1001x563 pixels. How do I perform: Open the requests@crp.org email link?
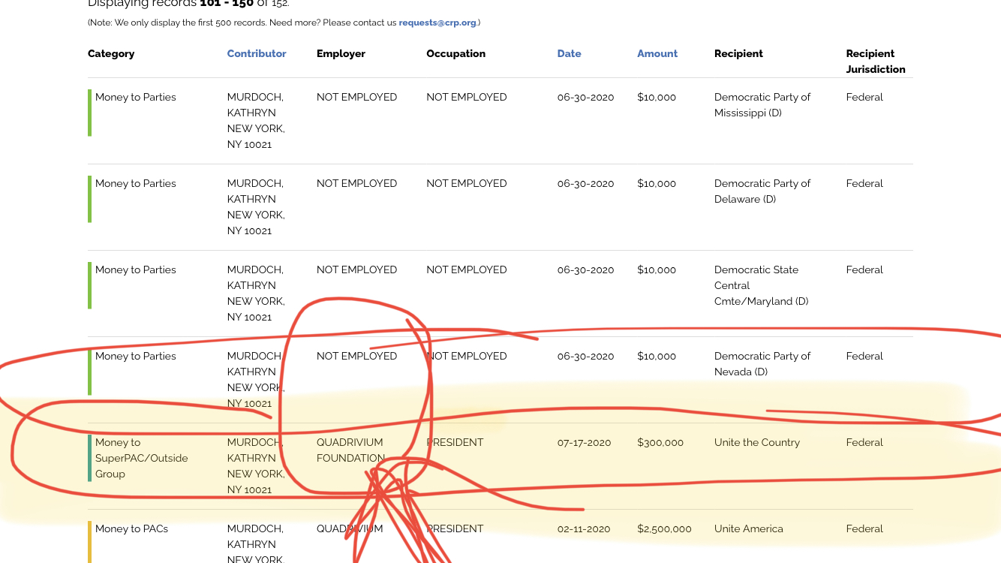point(437,23)
